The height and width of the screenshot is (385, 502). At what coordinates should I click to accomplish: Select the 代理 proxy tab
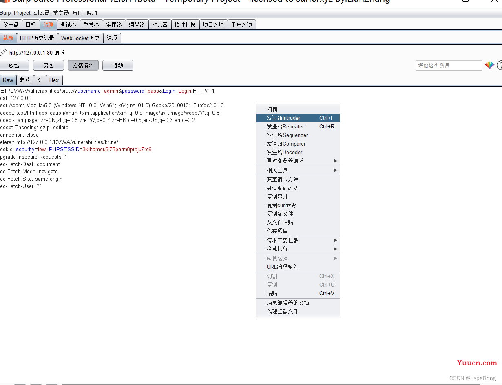48,24
